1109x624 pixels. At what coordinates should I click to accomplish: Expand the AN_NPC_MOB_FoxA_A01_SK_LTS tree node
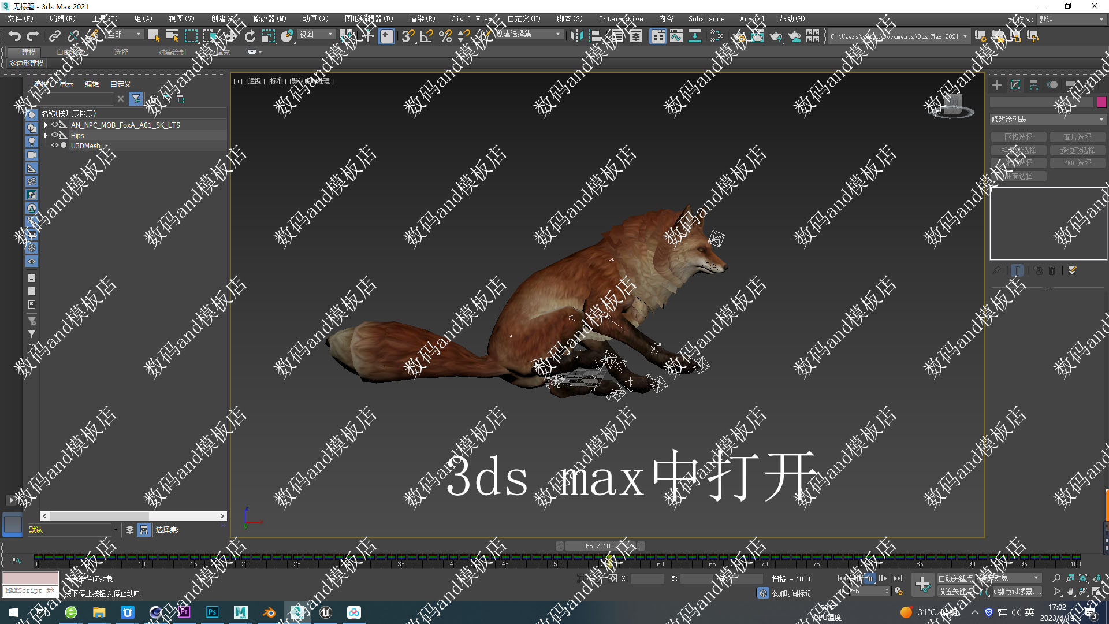pos(46,125)
